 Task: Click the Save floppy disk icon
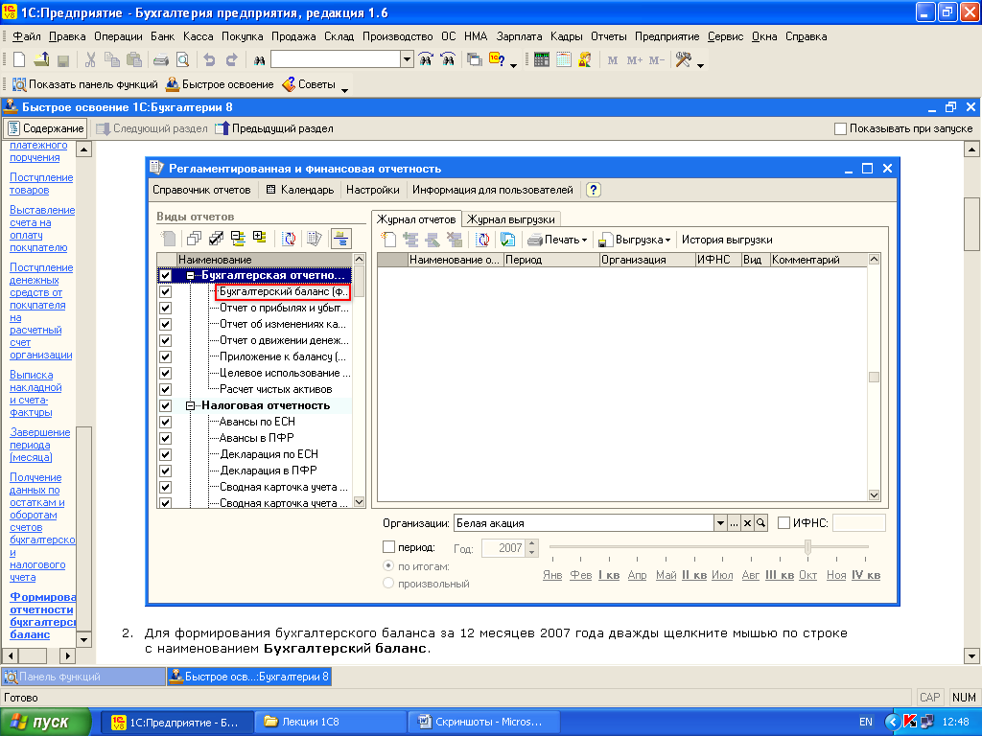[62, 60]
